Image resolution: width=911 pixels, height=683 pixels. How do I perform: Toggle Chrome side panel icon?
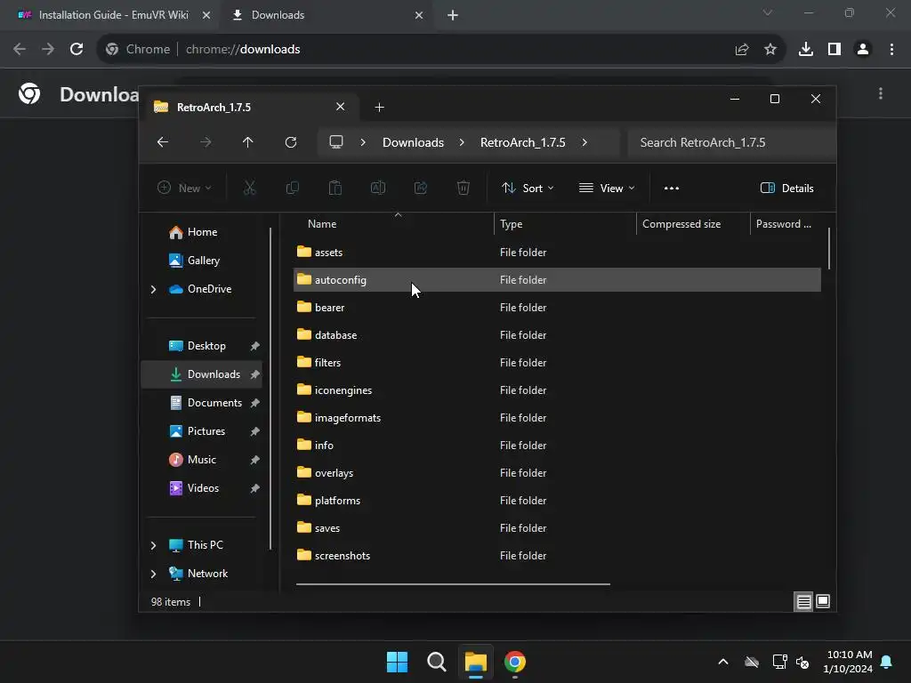pos(834,50)
